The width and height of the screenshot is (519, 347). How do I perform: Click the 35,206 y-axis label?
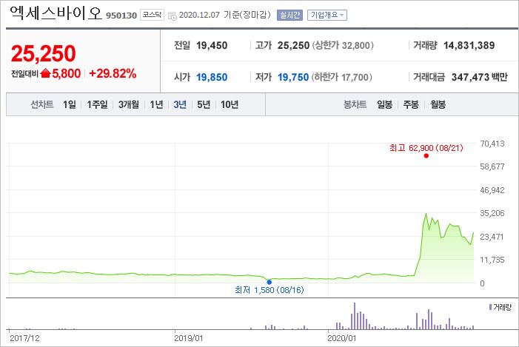pyautogui.click(x=492, y=213)
